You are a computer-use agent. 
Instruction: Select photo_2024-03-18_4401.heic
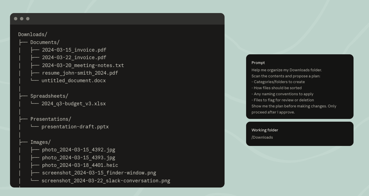tap(80, 165)
